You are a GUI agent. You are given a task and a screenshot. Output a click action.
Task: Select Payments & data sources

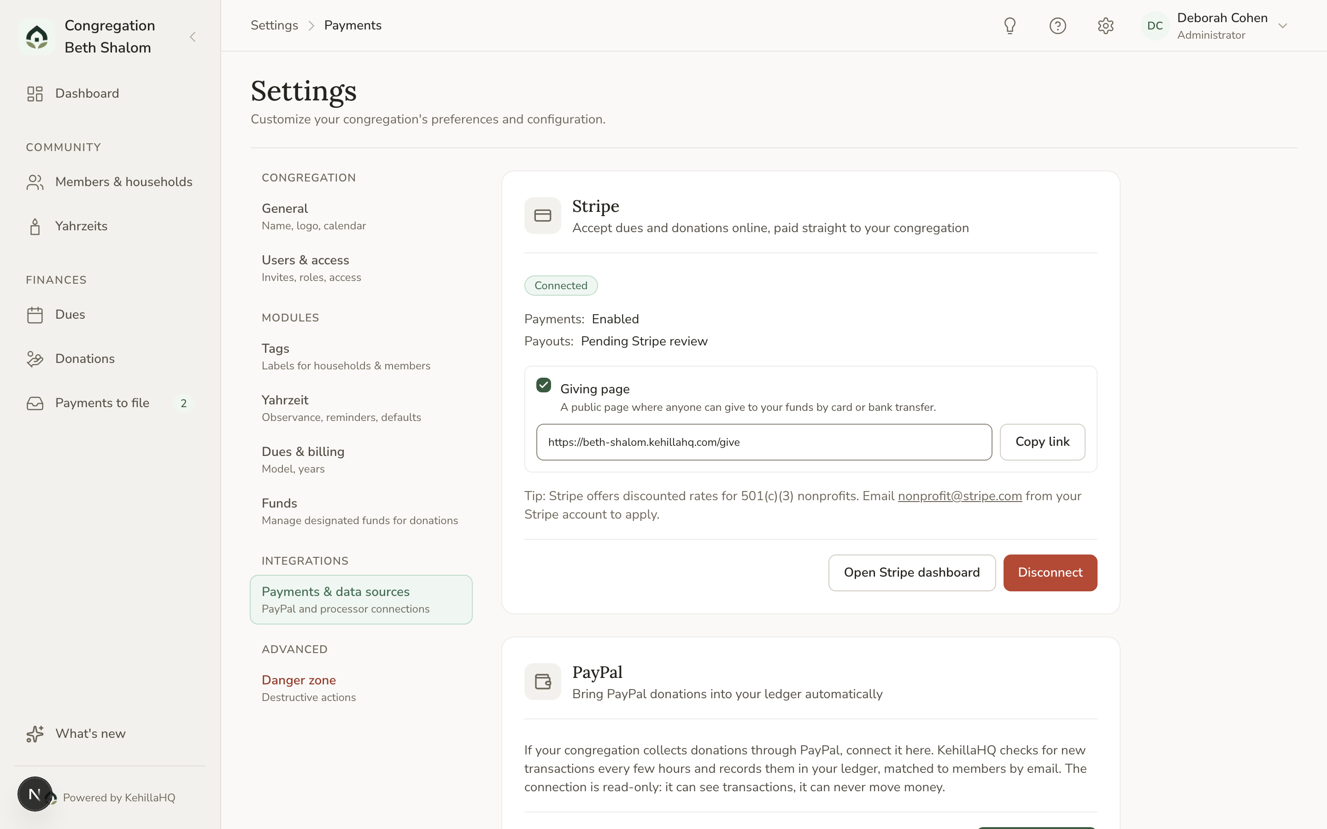point(361,599)
